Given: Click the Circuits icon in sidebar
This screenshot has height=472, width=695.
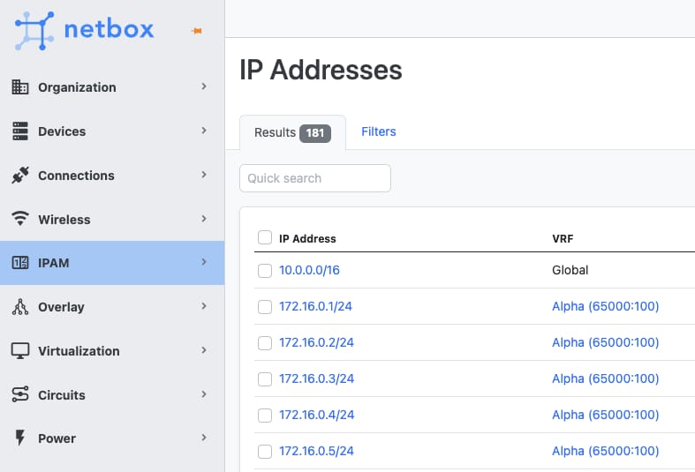Looking at the screenshot, I should pyautogui.click(x=20, y=394).
